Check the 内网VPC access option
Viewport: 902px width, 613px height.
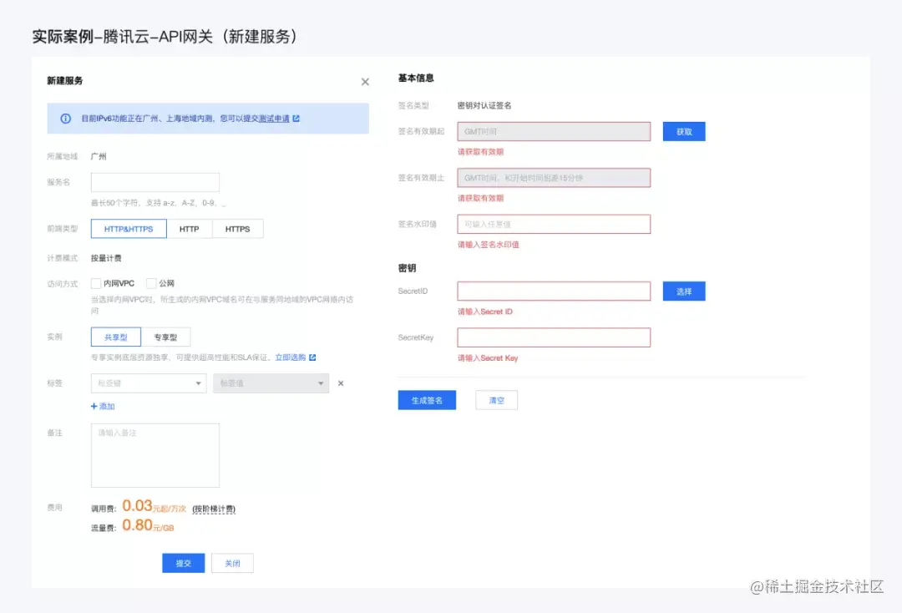tap(96, 283)
